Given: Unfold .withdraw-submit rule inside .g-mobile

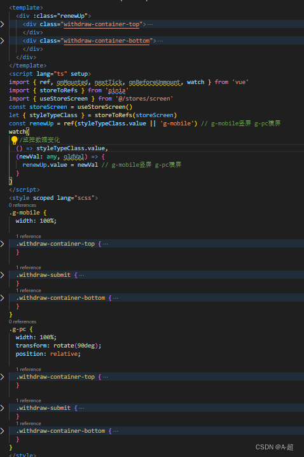Looking at the screenshot, I should click(x=3, y=275).
